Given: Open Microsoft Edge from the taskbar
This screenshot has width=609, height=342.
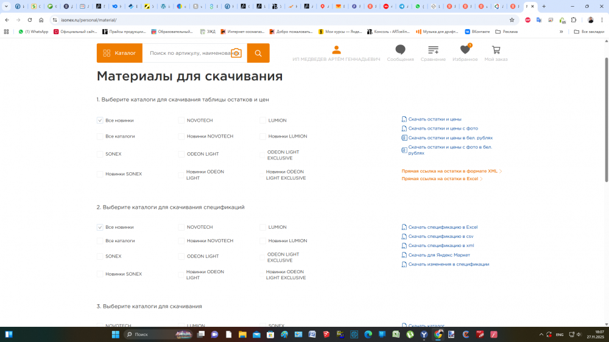Looking at the screenshot, I should click(368, 334).
